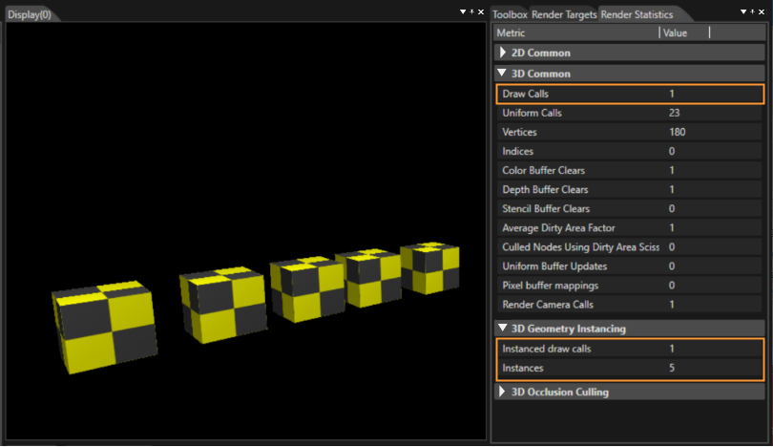Click the leftmost checkered cube in display
Screen dimensions: 773x447
click(105, 327)
